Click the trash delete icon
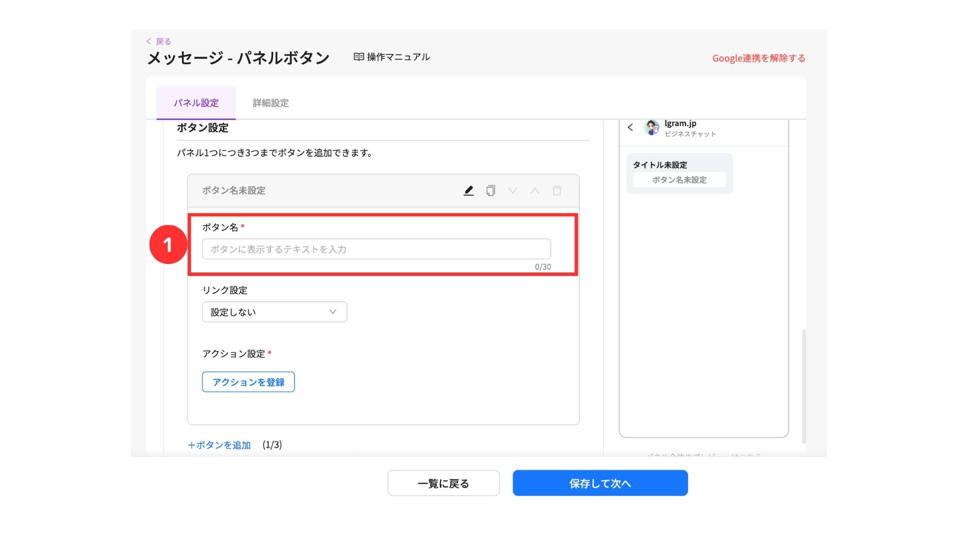 [557, 191]
